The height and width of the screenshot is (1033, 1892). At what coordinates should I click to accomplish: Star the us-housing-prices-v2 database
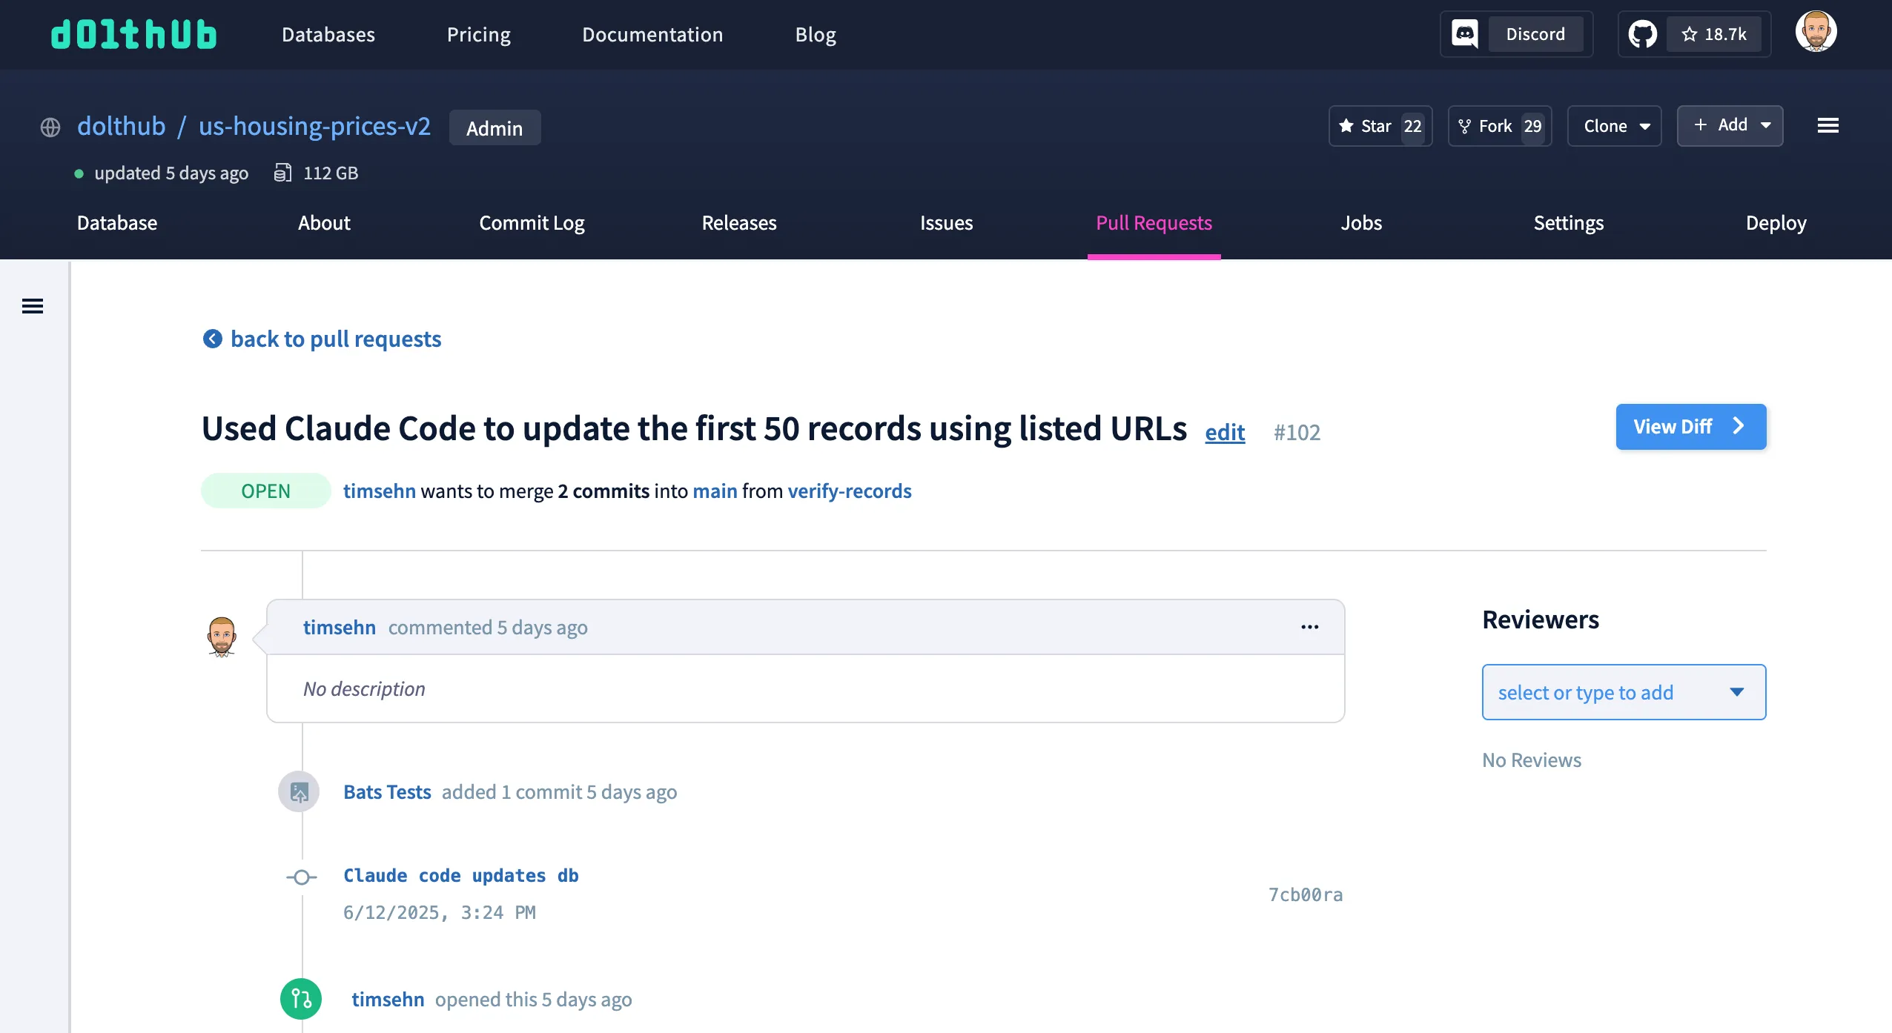pyautogui.click(x=1380, y=126)
